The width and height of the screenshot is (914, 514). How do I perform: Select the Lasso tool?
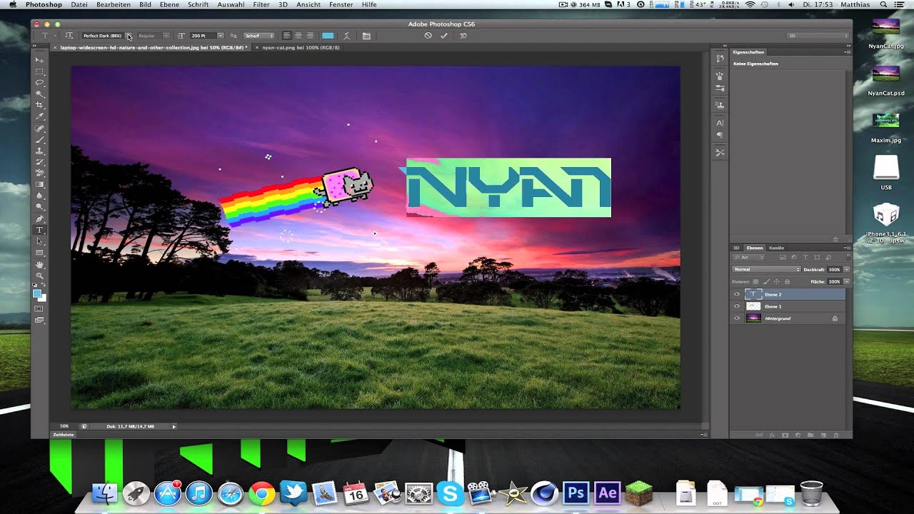click(41, 82)
